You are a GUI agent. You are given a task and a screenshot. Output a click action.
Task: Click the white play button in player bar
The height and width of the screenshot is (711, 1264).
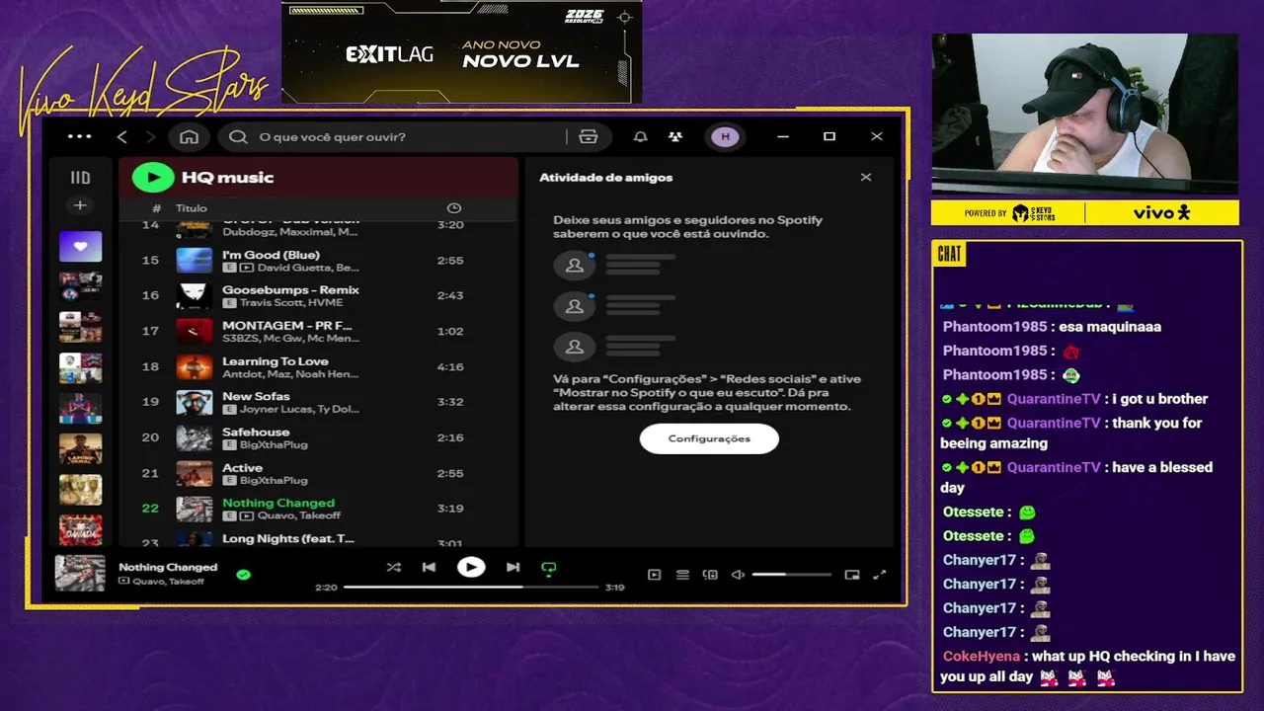tap(471, 567)
